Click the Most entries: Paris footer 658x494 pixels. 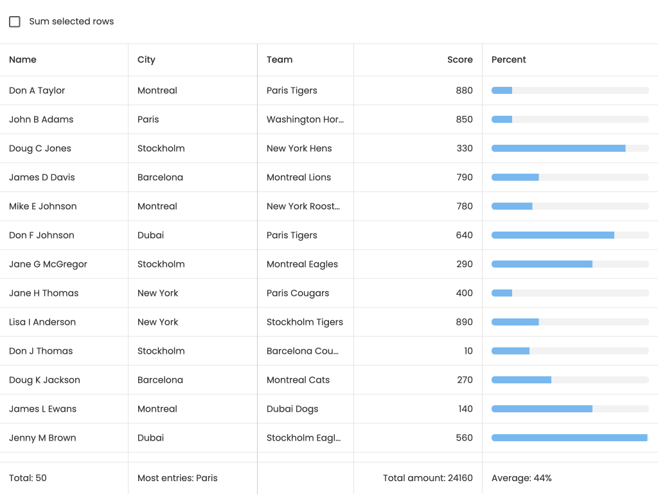[177, 478]
